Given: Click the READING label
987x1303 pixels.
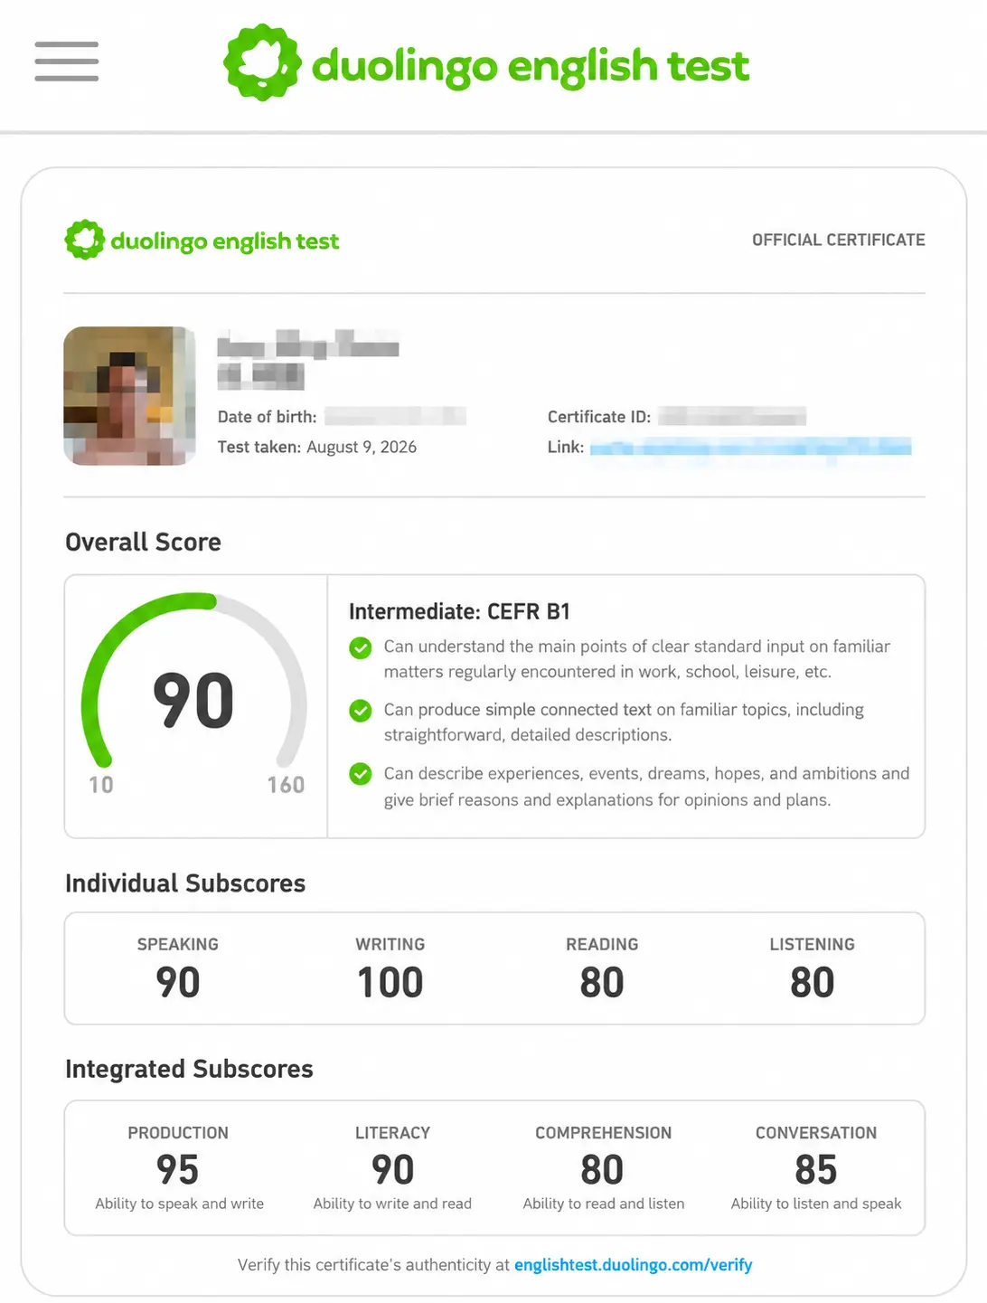Looking at the screenshot, I should pyautogui.click(x=602, y=944).
